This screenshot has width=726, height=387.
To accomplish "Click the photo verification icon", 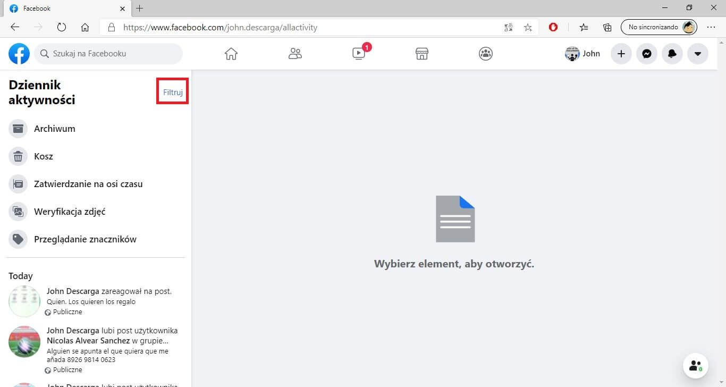I will point(18,212).
